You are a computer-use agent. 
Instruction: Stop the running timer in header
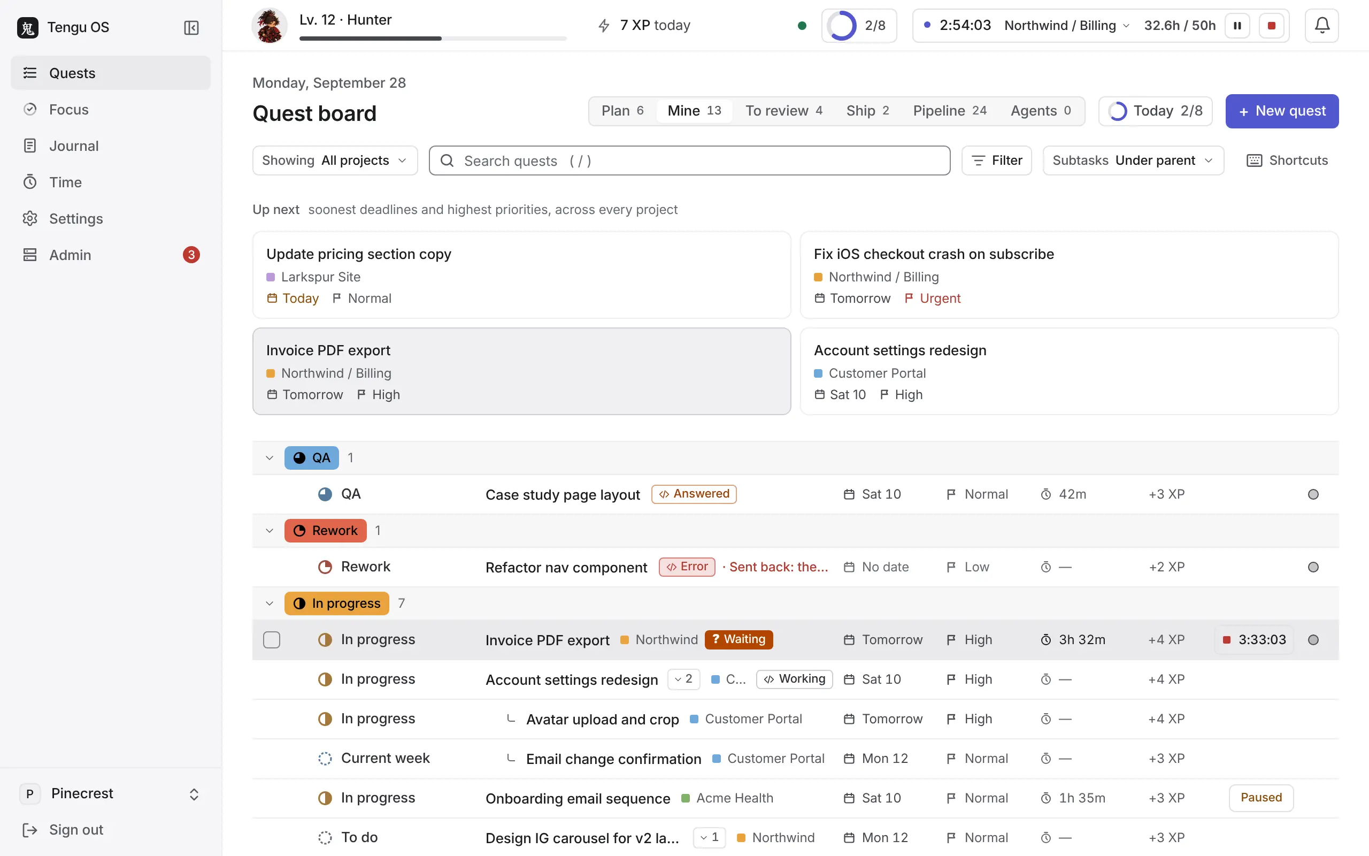1271,26
